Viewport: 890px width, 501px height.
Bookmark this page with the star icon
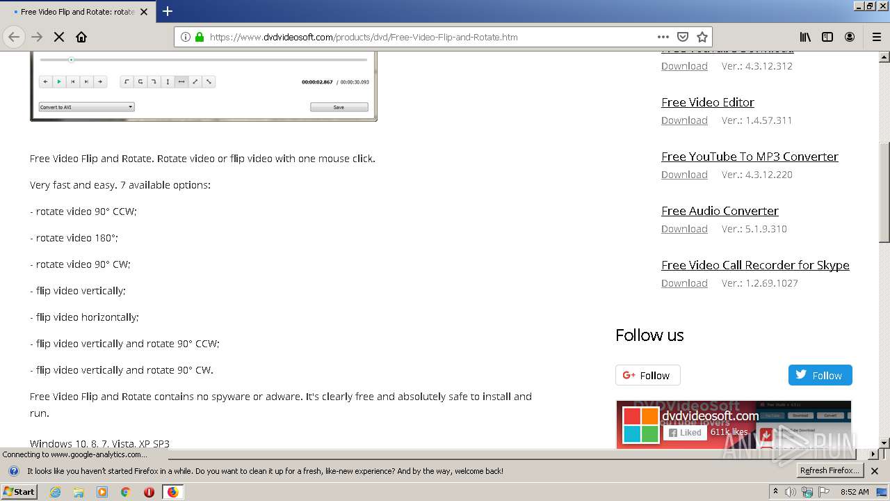click(702, 37)
